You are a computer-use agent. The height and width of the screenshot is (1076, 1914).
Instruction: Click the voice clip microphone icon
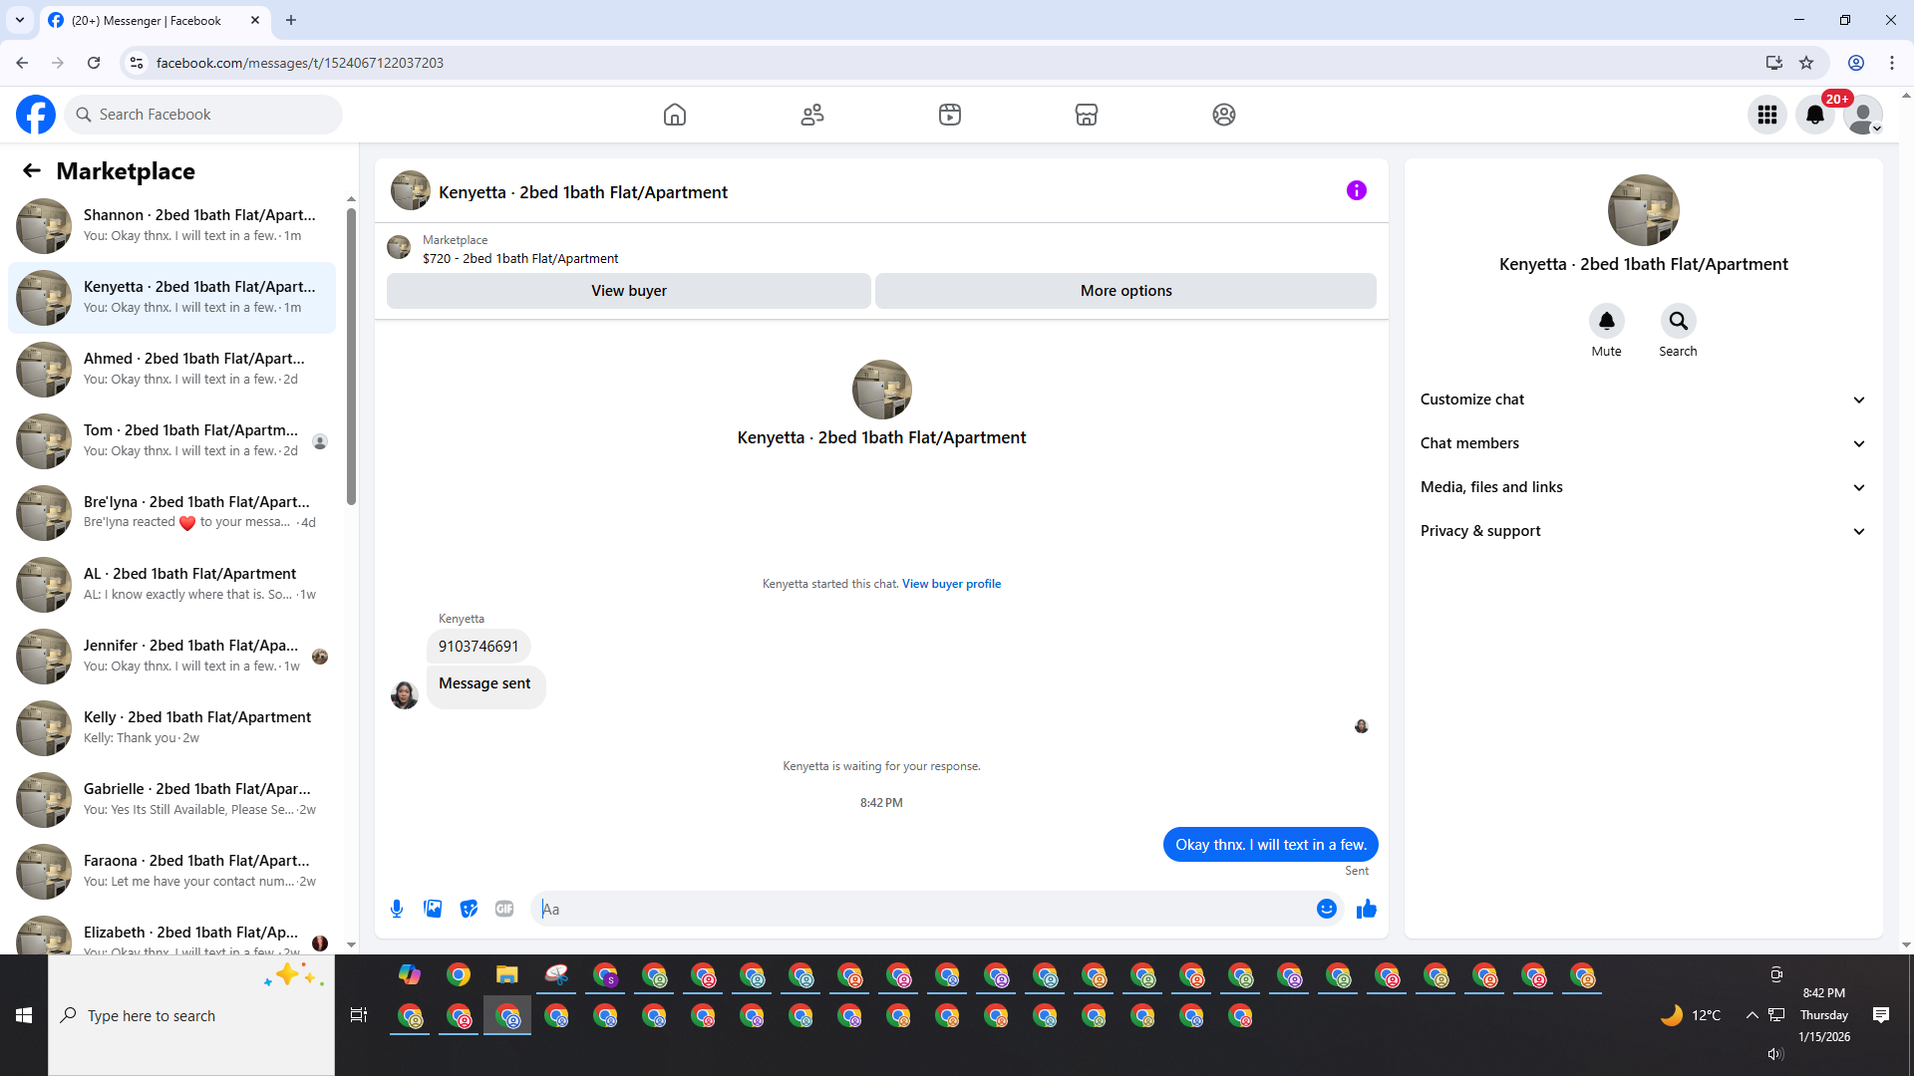coord(397,909)
